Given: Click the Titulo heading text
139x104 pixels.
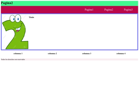Looking at the screenshot, I should tap(31, 17).
